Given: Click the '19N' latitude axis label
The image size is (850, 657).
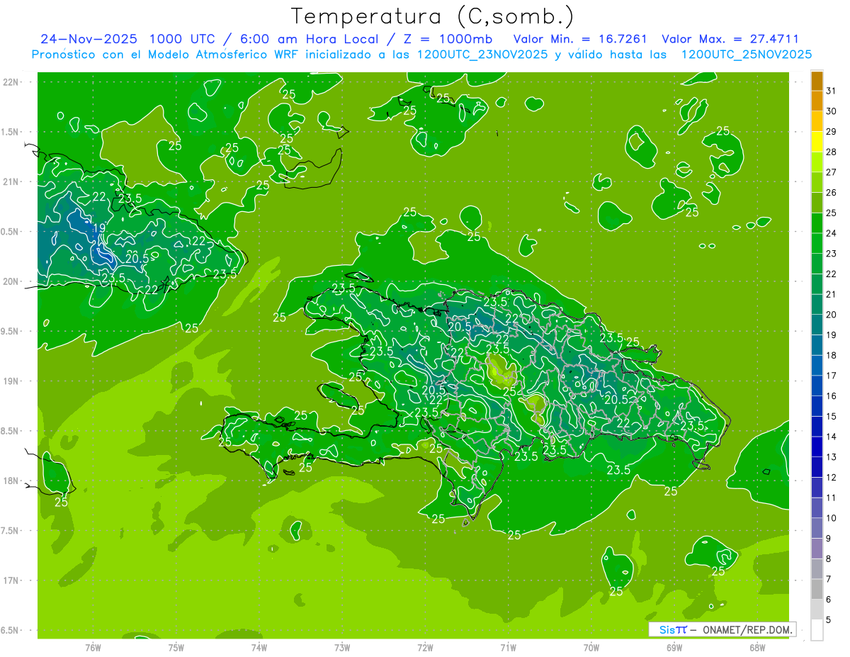Looking at the screenshot, I should pyautogui.click(x=11, y=381).
